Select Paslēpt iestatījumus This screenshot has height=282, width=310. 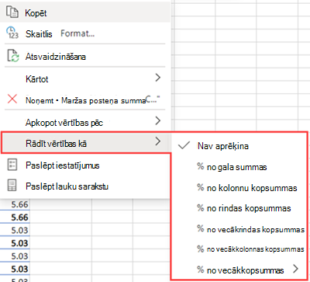click(85, 165)
